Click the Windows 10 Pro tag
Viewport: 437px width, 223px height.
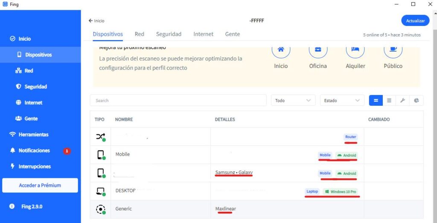click(x=340, y=191)
